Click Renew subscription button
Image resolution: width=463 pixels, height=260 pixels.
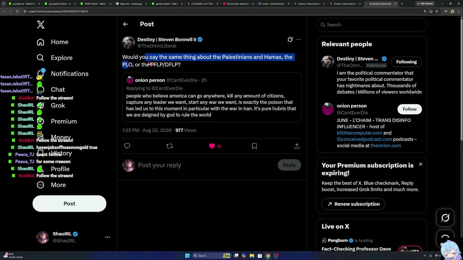coord(353,204)
